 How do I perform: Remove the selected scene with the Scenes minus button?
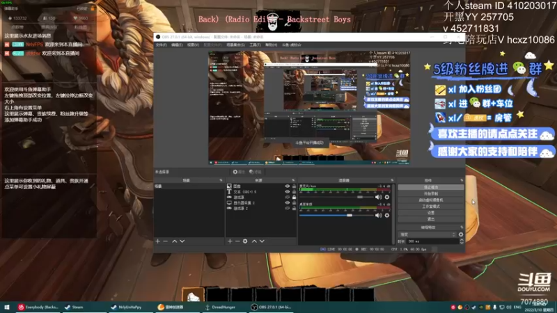pyautogui.click(x=165, y=241)
